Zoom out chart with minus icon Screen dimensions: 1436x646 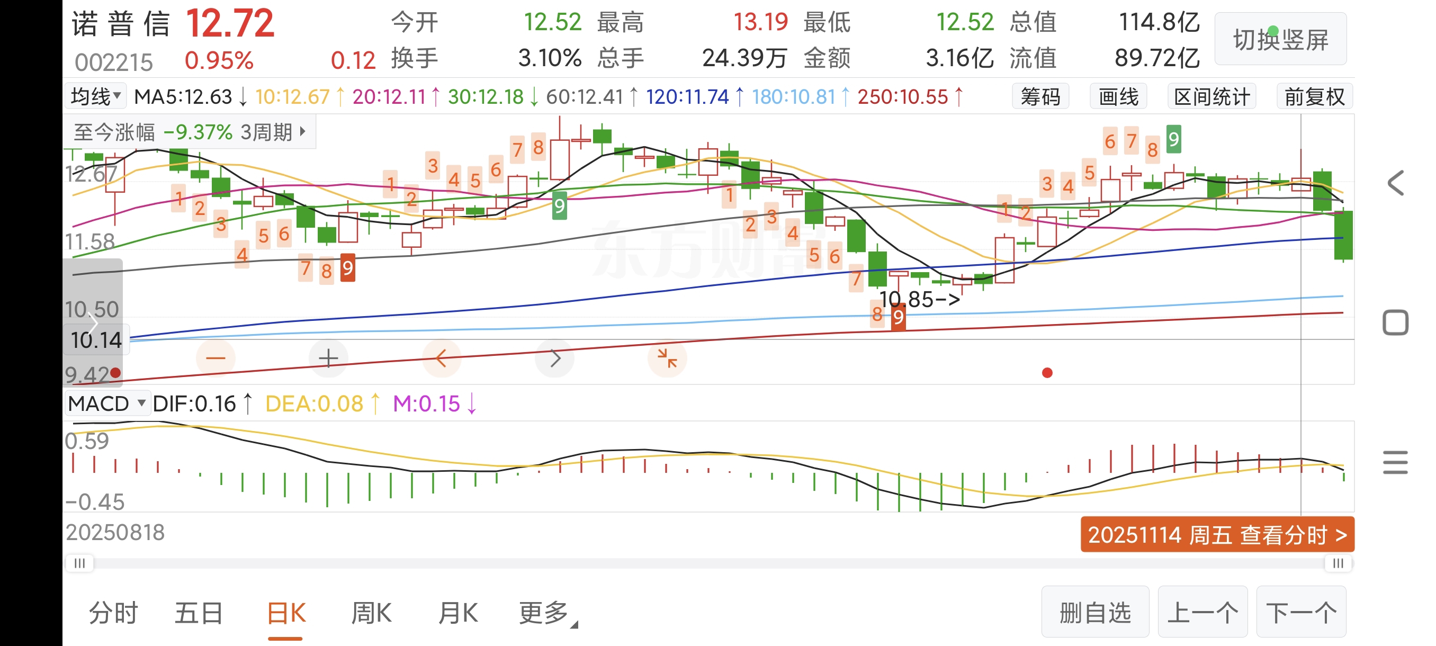216,358
